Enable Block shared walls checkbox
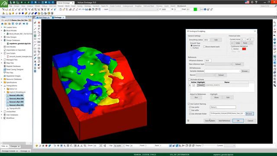This screenshot has width=277, height=156. point(204,47)
